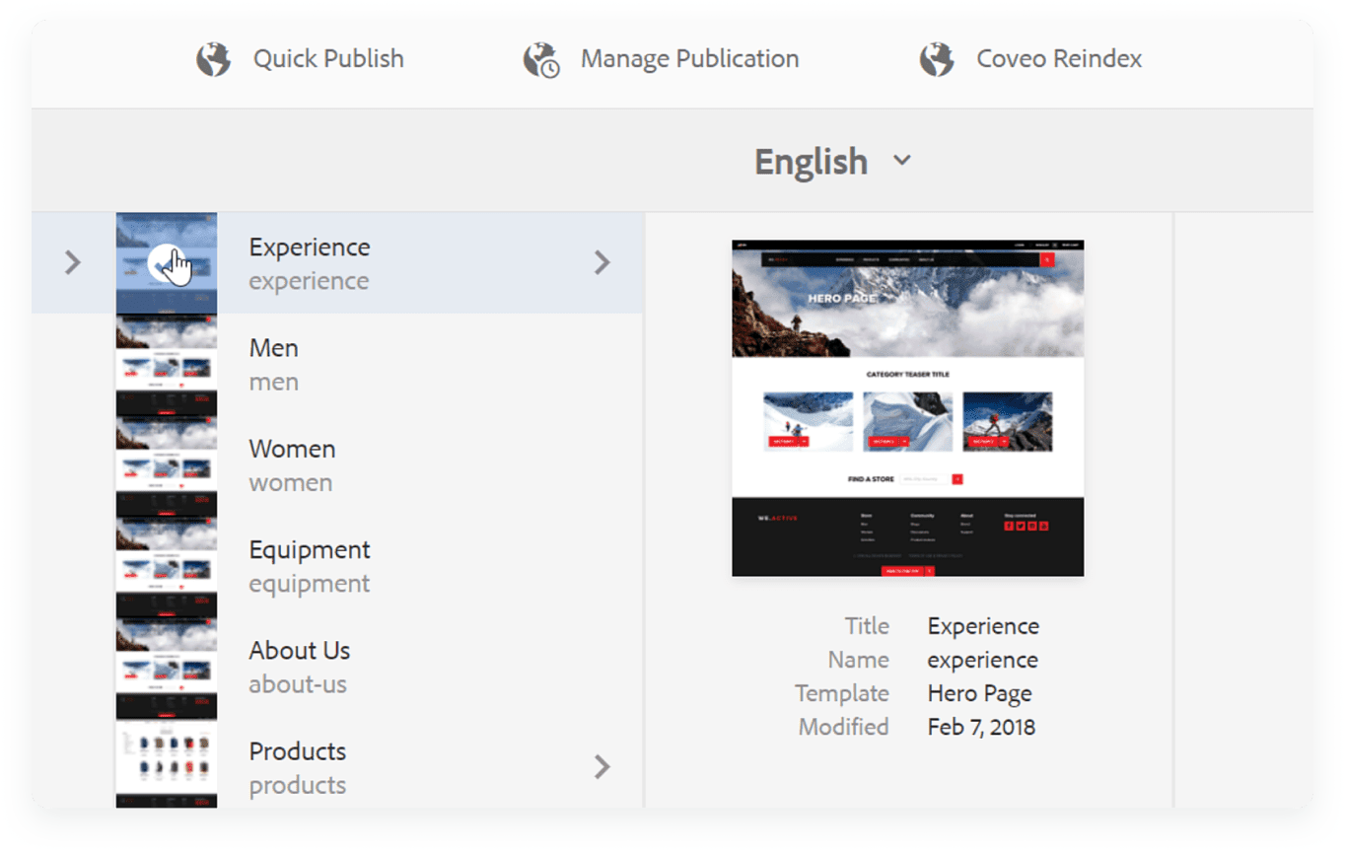Open the Women page row
The image size is (1345, 852).
pos(337,464)
